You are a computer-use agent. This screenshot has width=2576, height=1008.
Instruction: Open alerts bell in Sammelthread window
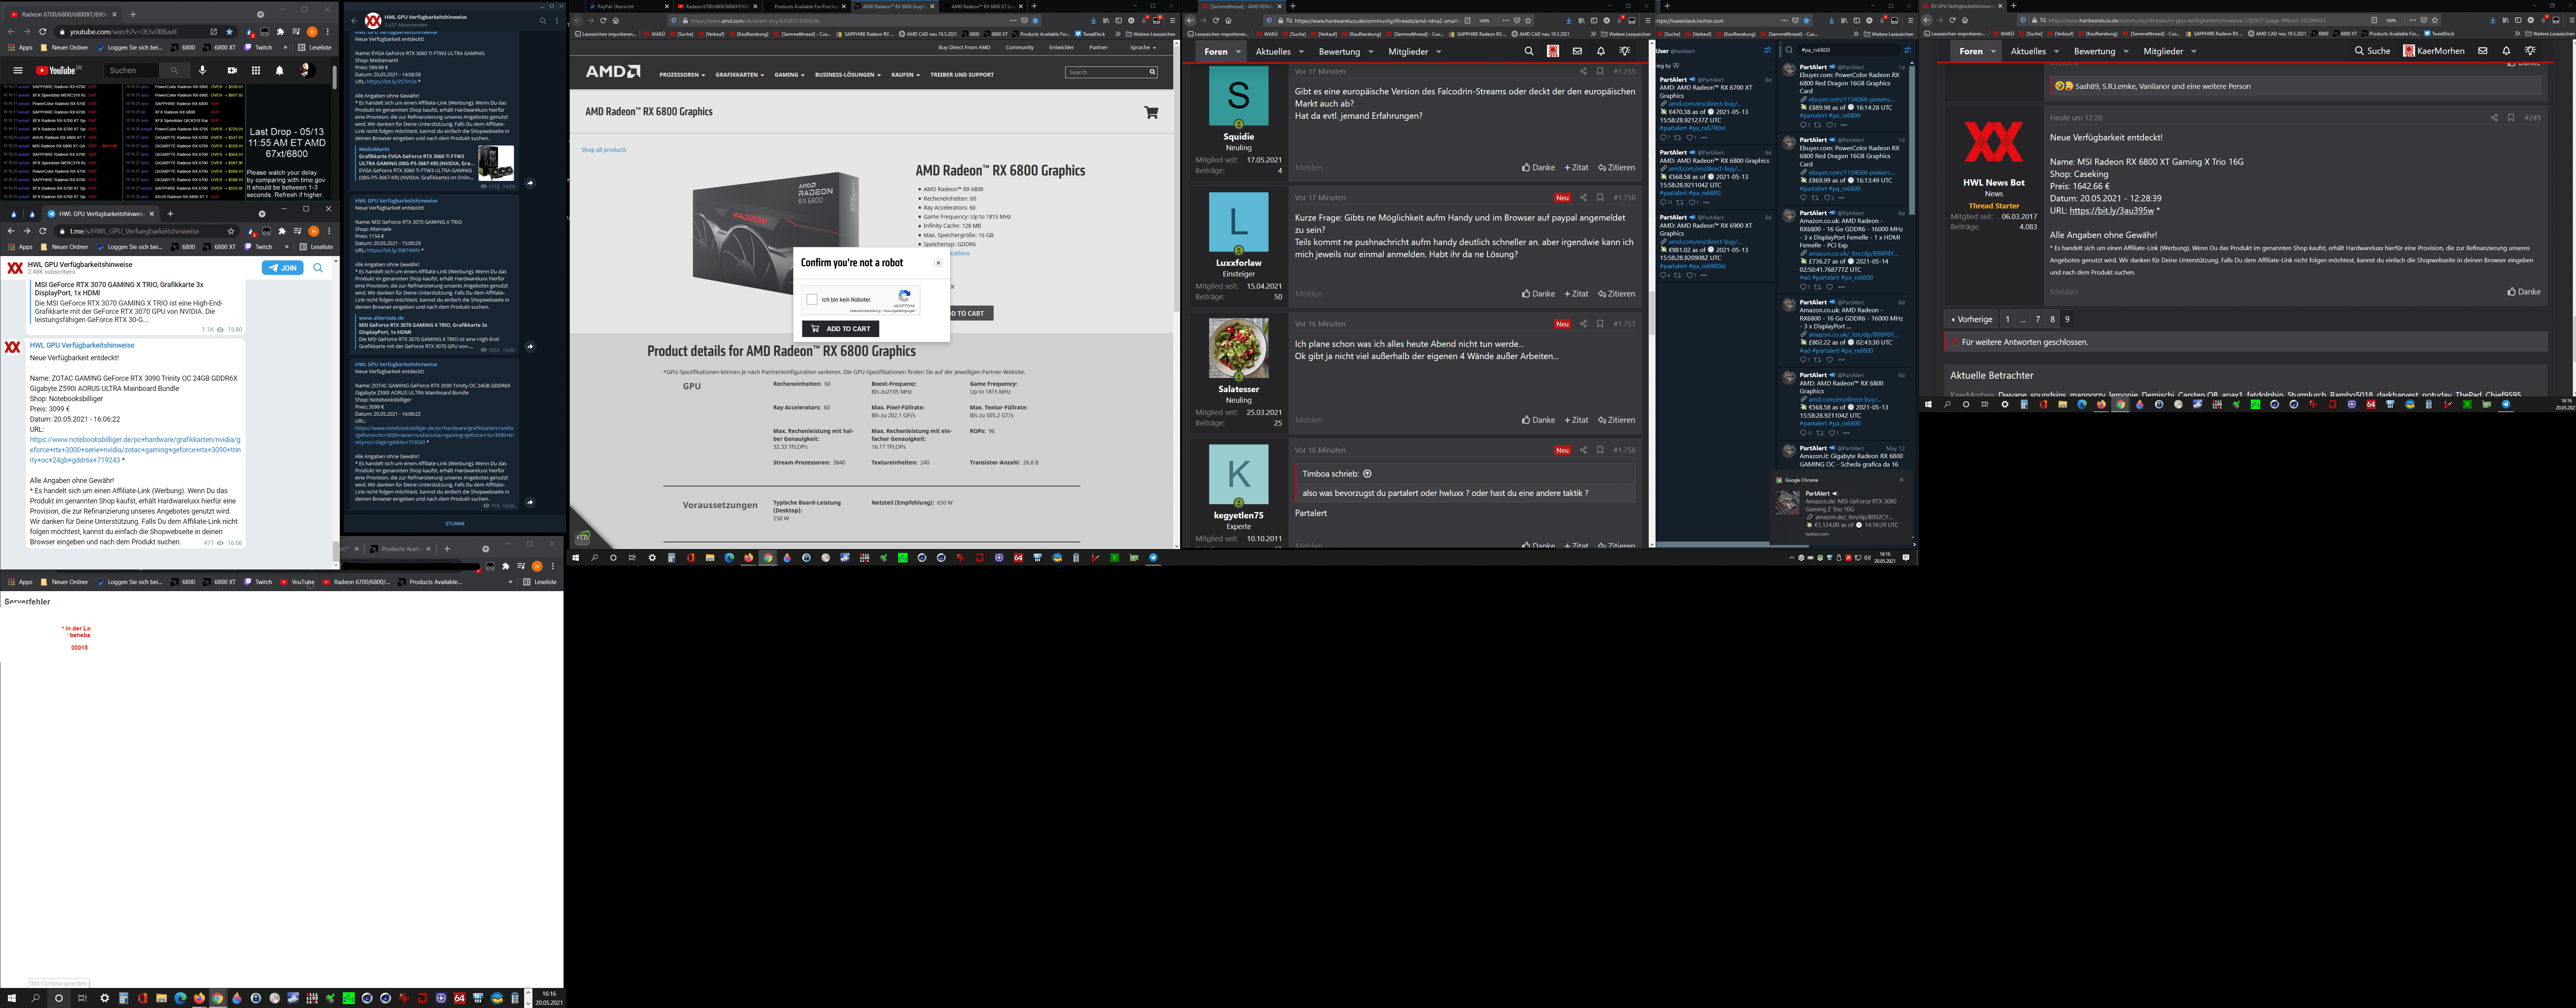(x=1601, y=51)
